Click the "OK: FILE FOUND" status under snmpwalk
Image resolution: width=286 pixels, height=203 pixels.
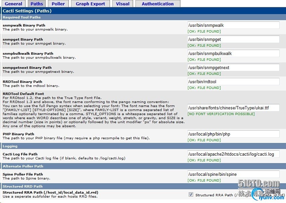204,32
